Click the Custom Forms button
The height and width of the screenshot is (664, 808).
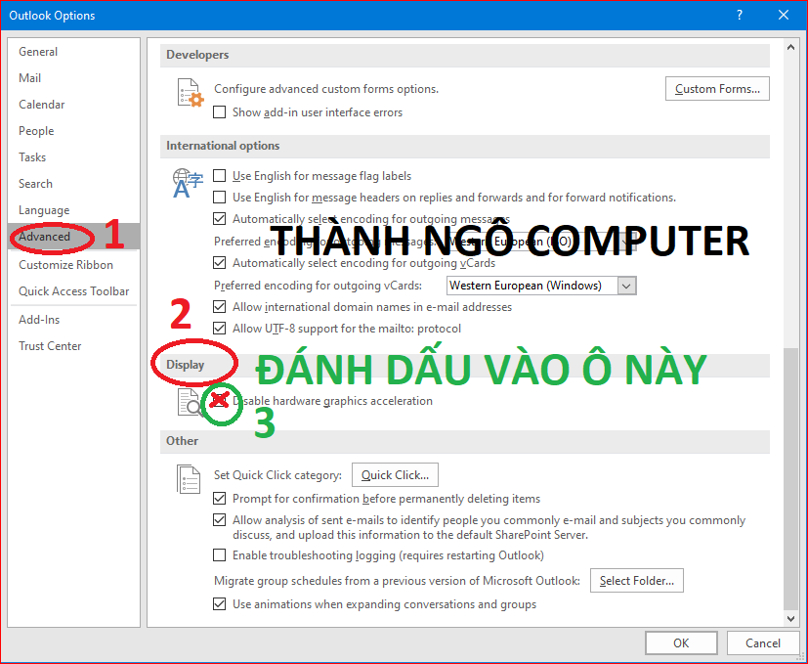pos(717,89)
